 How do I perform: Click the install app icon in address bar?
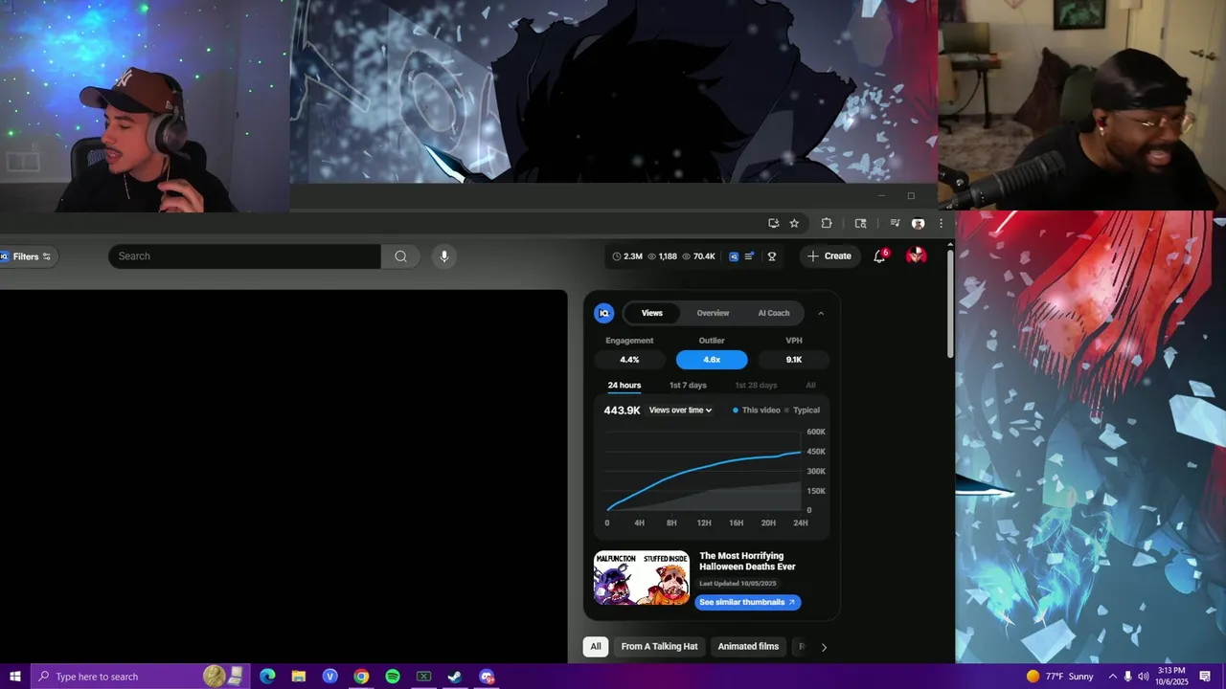pos(774,223)
